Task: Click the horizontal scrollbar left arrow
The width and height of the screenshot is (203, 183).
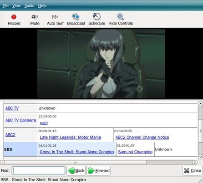Action: [x=2, y=163]
